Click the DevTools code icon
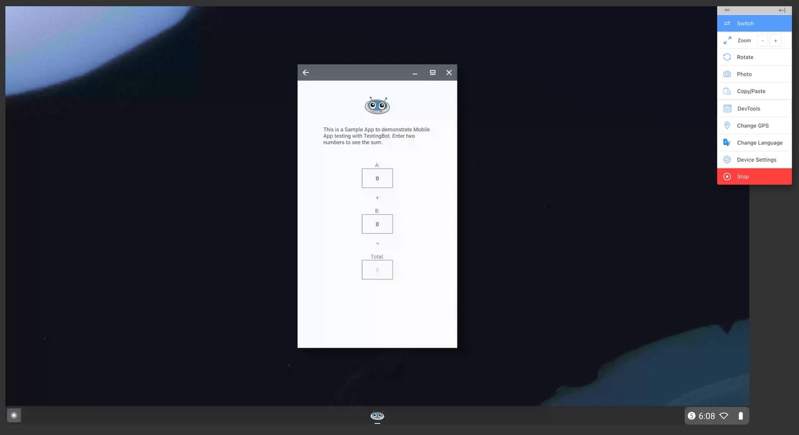The image size is (799, 435). point(727,109)
